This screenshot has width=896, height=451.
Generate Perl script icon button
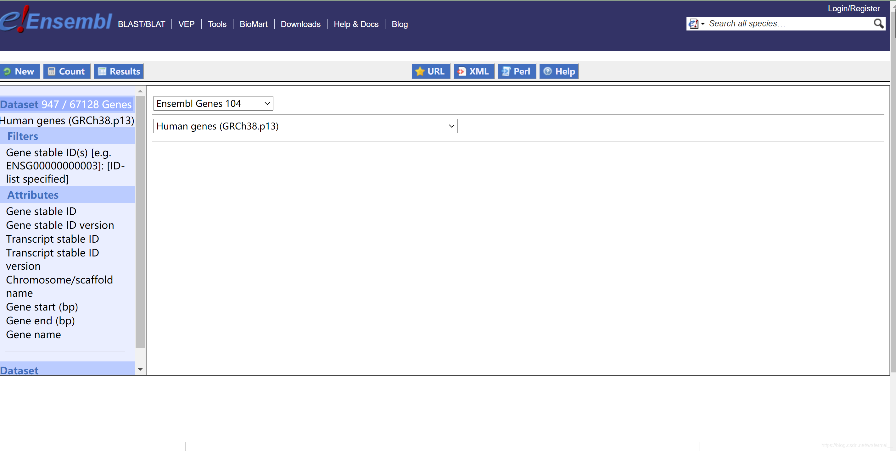[x=517, y=71]
